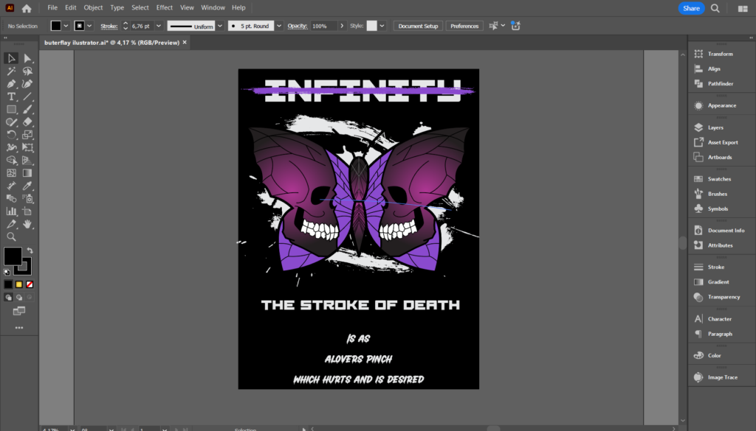Open the Effect menu
The width and height of the screenshot is (756, 431).
pos(164,7)
